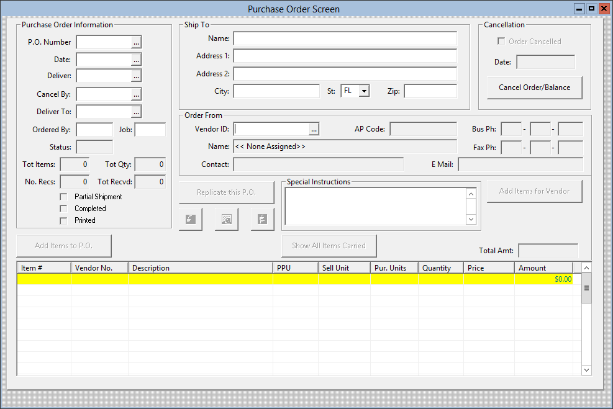Click the Cancellation Date field
The width and height of the screenshot is (613, 409).
(x=546, y=62)
